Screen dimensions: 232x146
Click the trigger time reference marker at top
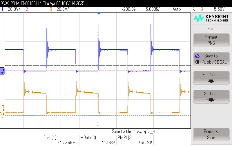point(98,14)
